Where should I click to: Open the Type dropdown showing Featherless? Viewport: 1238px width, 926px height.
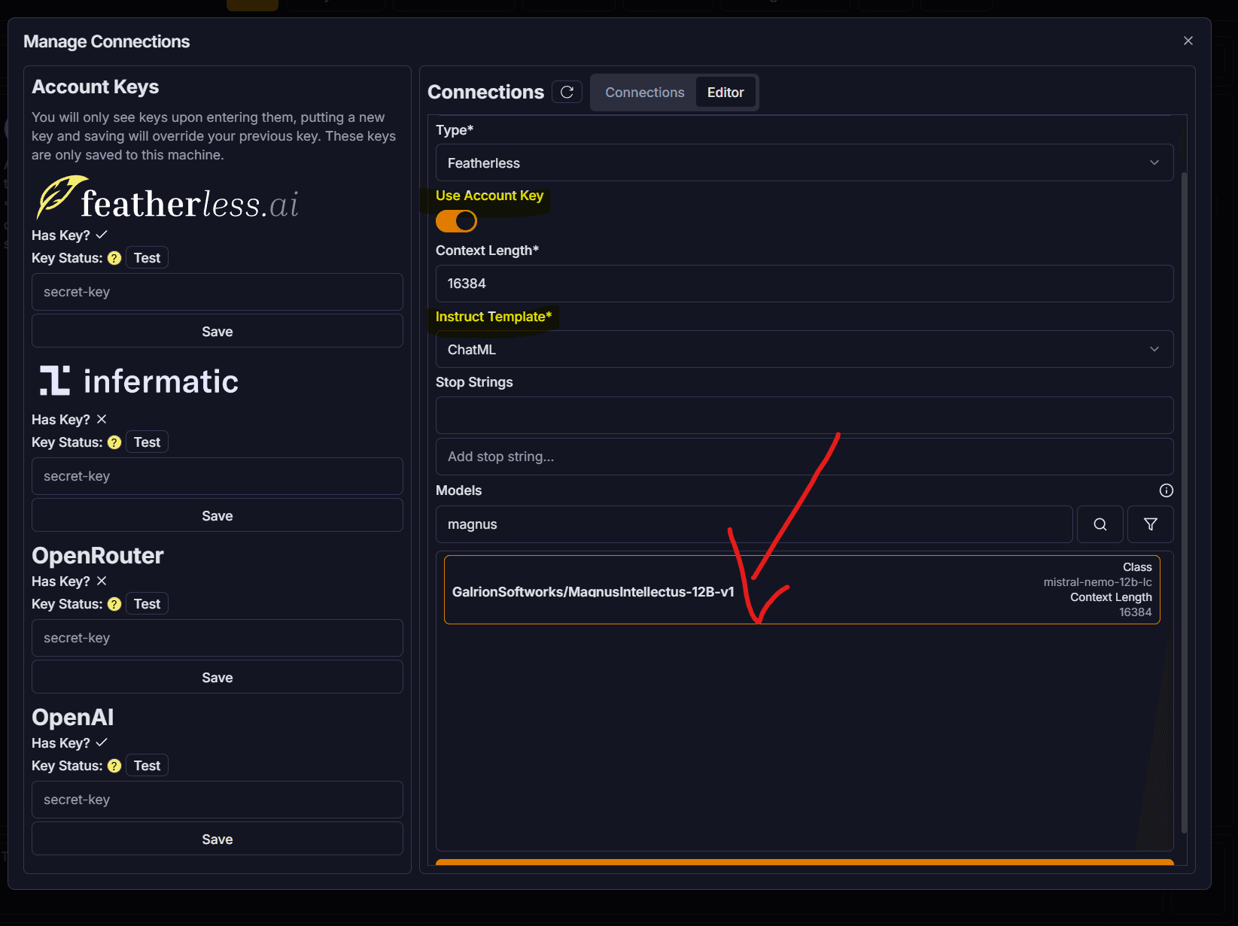point(805,162)
